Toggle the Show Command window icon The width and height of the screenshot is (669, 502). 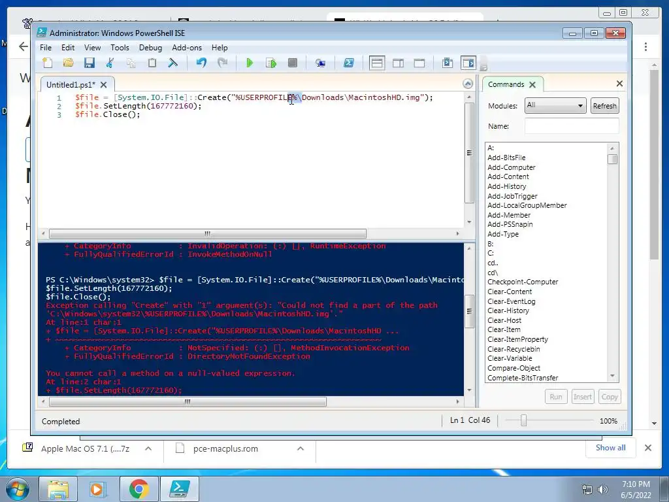pos(447,63)
